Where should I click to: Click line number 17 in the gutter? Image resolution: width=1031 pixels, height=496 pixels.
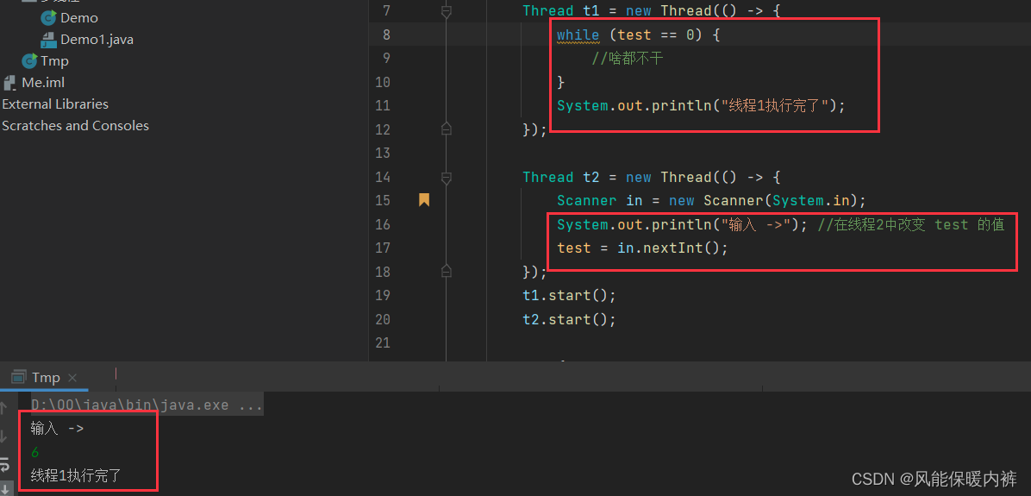pos(383,248)
